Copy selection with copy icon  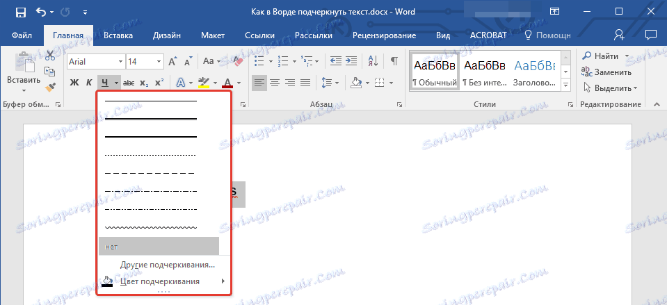(50, 72)
